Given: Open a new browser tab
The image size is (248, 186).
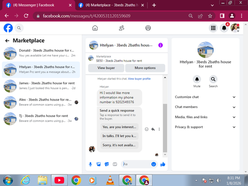Looking at the screenshot, I should 154,5.
